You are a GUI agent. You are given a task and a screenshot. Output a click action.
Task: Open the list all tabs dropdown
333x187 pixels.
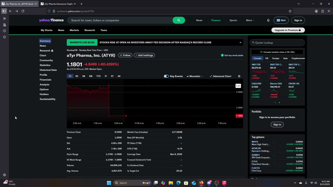coord(299,4)
